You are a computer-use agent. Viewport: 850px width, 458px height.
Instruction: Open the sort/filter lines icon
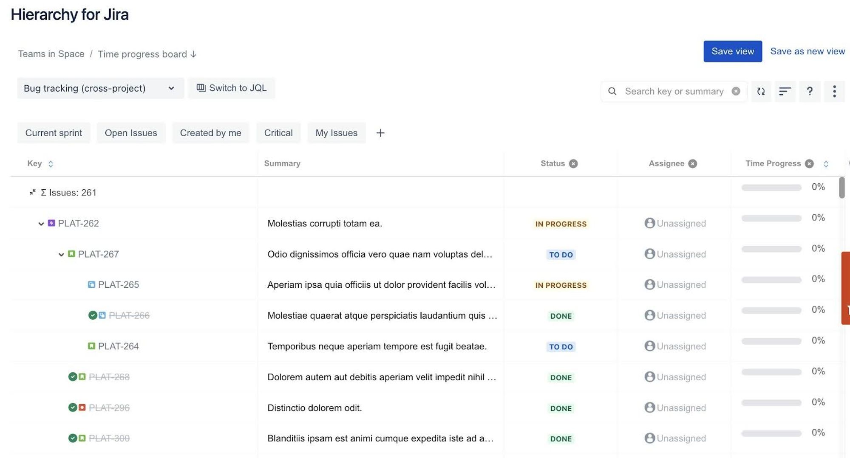(x=785, y=91)
